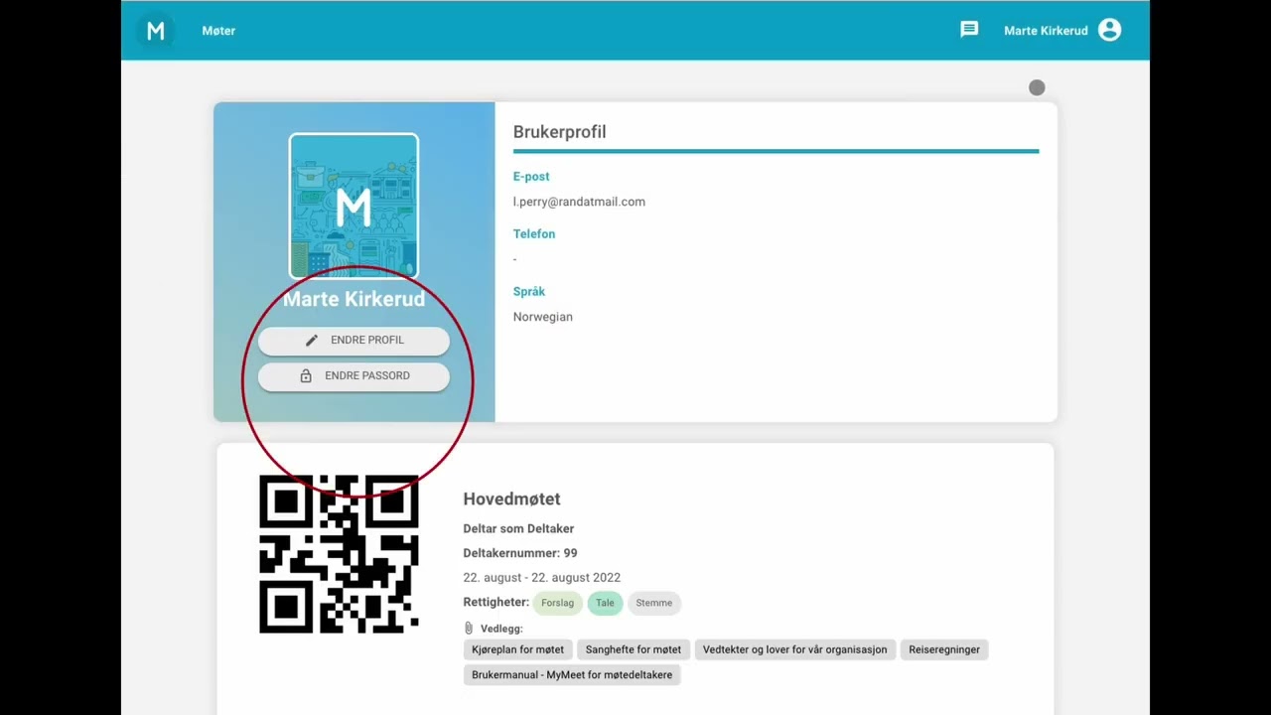Click the date 22. august - 22. august 2022
The image size is (1271, 715).
click(x=542, y=578)
